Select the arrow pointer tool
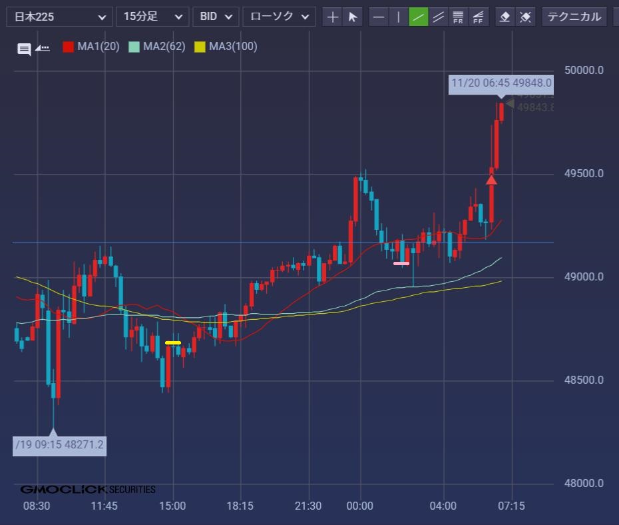 pos(353,17)
